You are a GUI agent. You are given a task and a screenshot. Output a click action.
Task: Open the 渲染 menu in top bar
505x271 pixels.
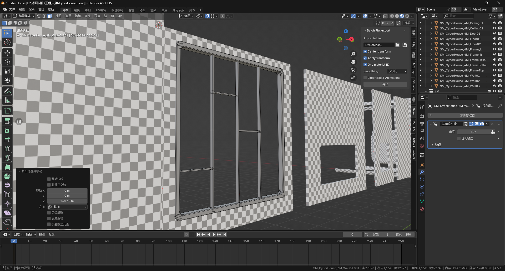click(32, 9)
